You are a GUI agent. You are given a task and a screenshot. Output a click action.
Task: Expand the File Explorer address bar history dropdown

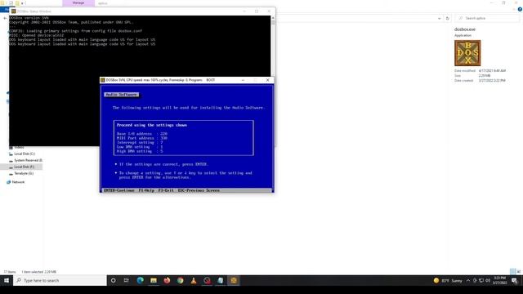(439, 18)
